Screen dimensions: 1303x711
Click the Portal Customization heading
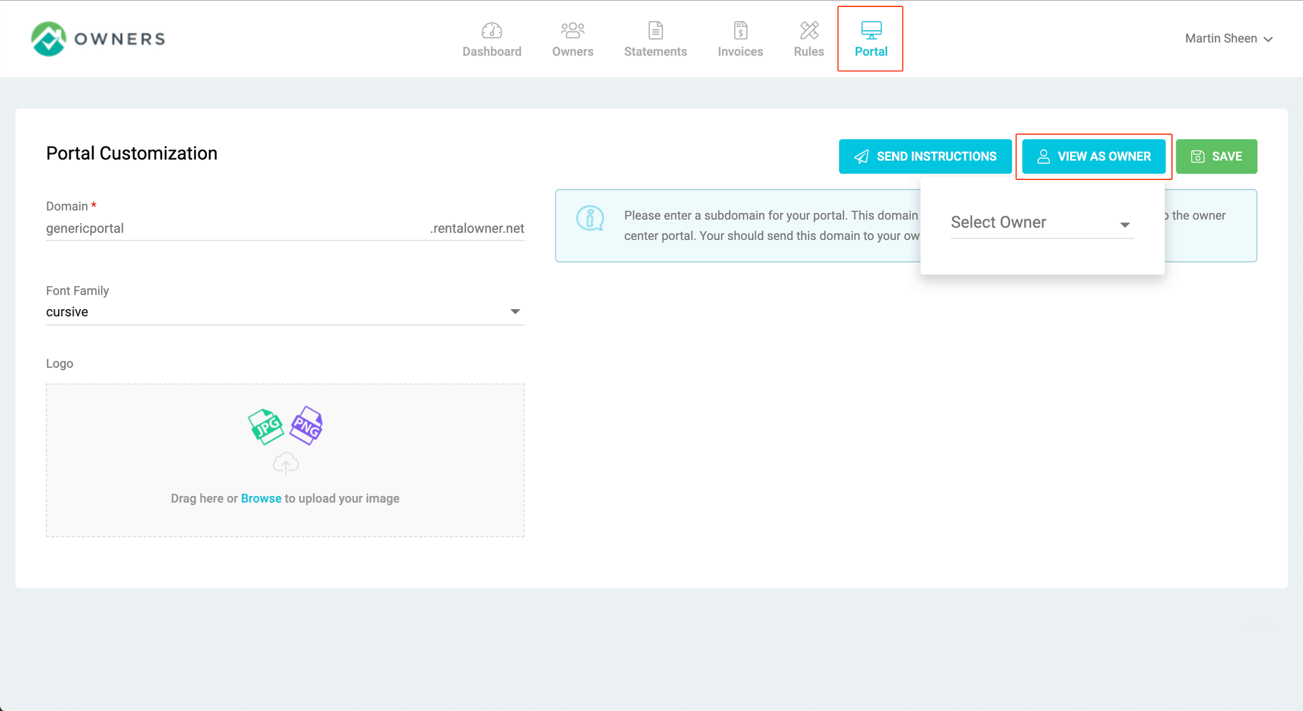(132, 153)
